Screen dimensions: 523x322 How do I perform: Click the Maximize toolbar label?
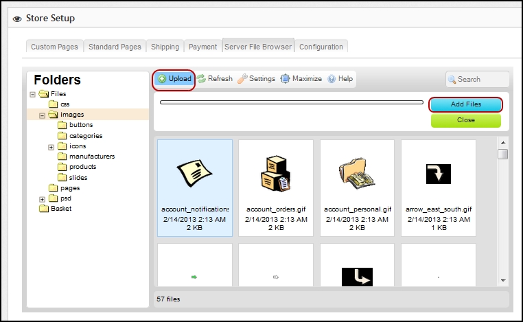click(307, 79)
